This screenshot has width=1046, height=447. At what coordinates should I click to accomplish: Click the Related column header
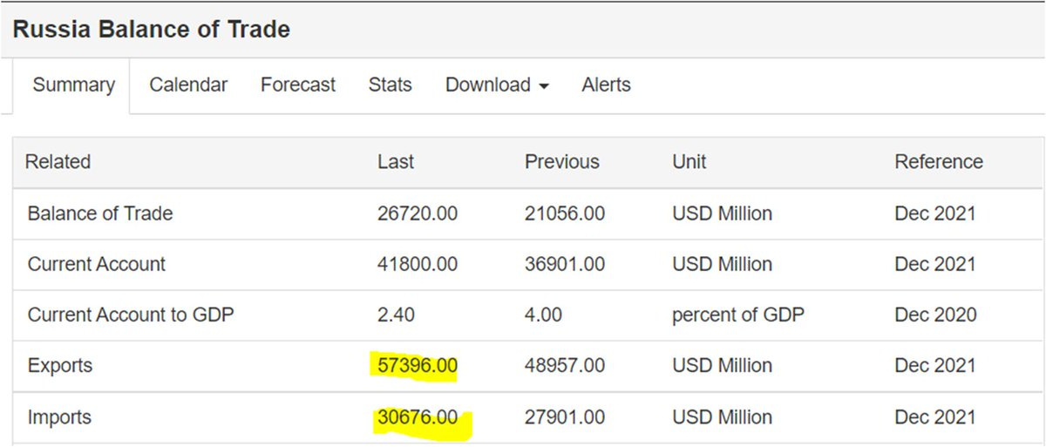[58, 162]
